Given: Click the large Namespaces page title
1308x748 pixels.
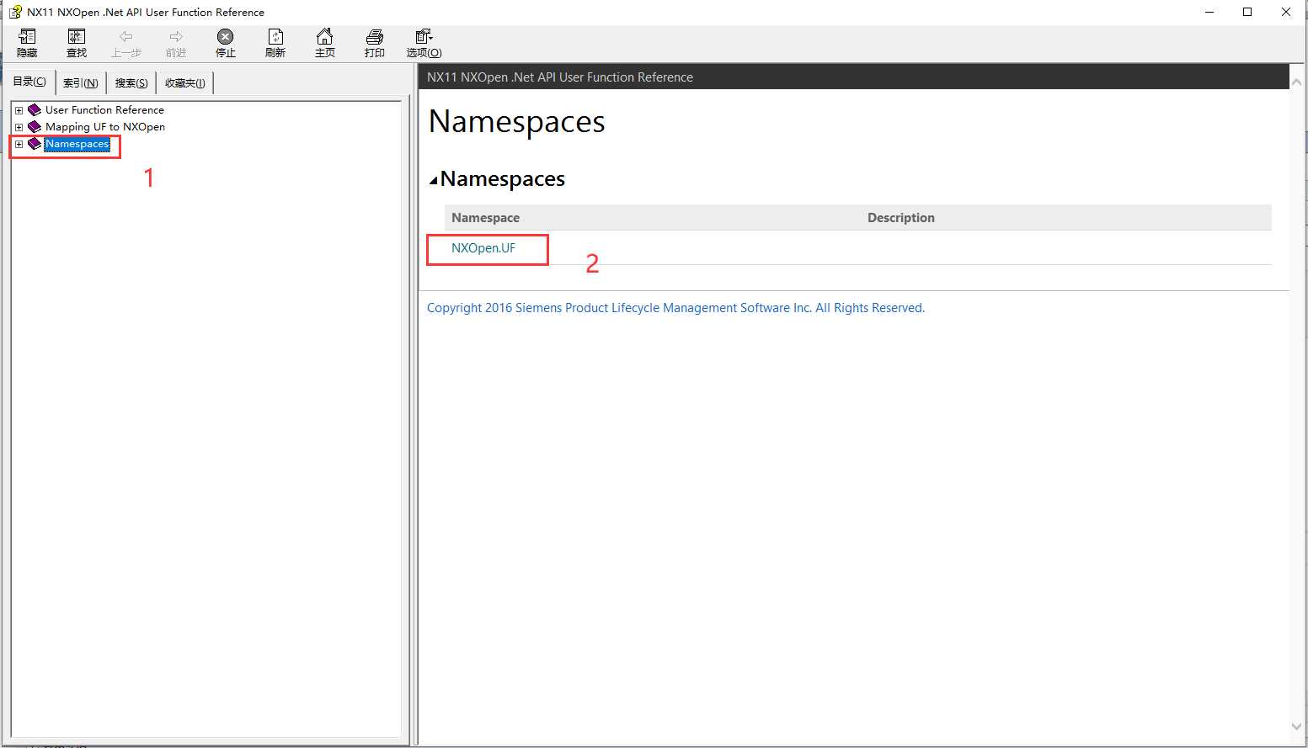Looking at the screenshot, I should coord(516,122).
